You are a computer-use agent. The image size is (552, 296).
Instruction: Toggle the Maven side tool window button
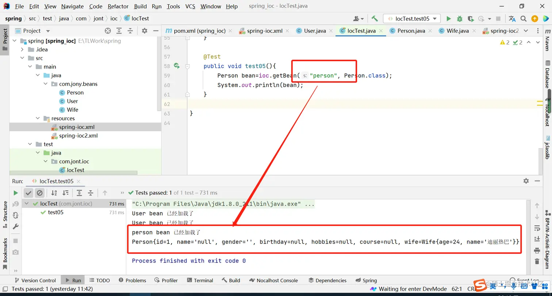[547, 40]
